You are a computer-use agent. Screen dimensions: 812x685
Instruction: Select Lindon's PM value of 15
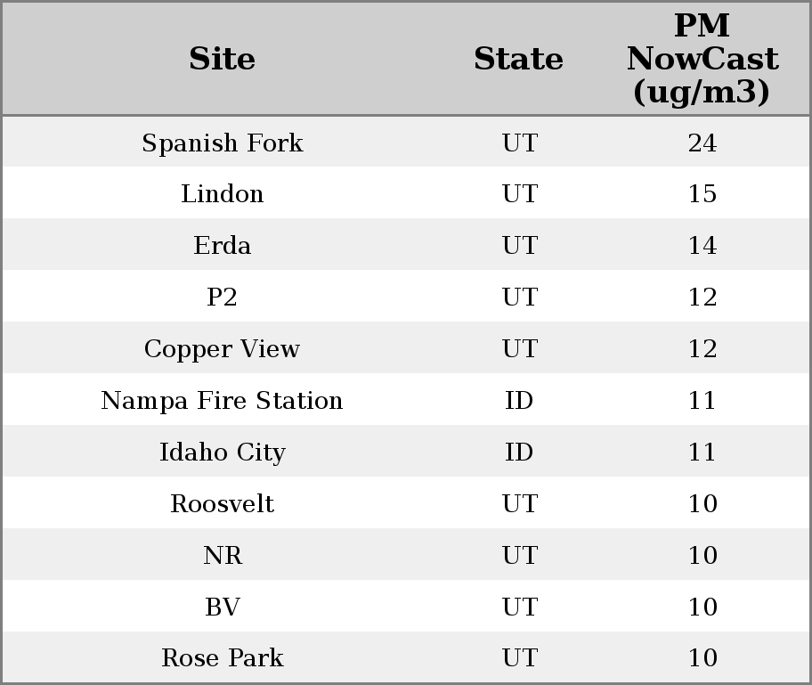pyautogui.click(x=702, y=194)
